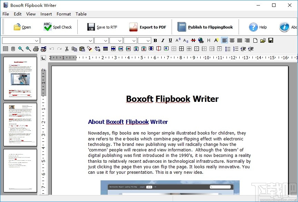
Task: Apply superscript formatting
Action: [x=177, y=40]
